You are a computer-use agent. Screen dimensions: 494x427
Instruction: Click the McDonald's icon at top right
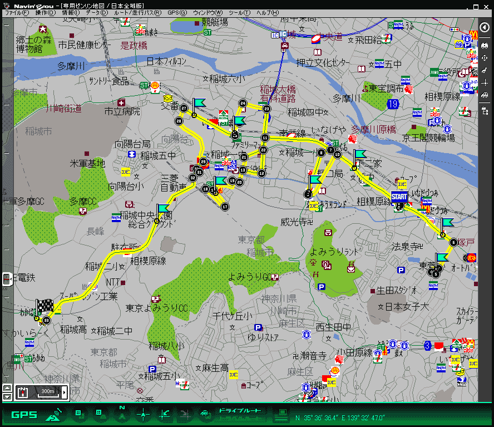[x=473, y=34]
